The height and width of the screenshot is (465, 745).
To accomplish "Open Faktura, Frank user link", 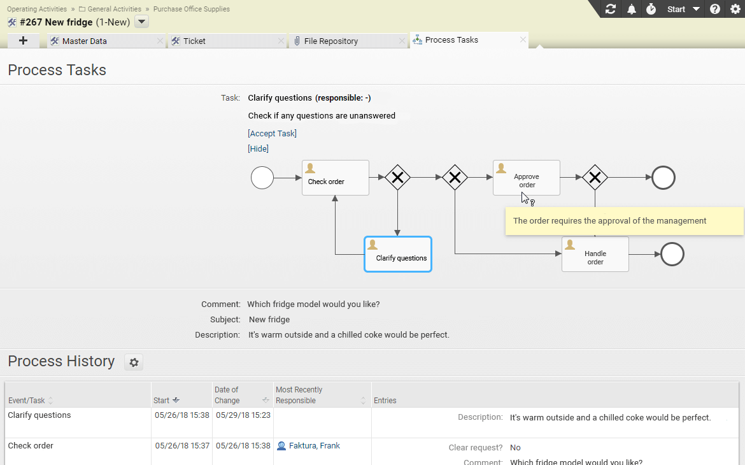I will pos(314,445).
